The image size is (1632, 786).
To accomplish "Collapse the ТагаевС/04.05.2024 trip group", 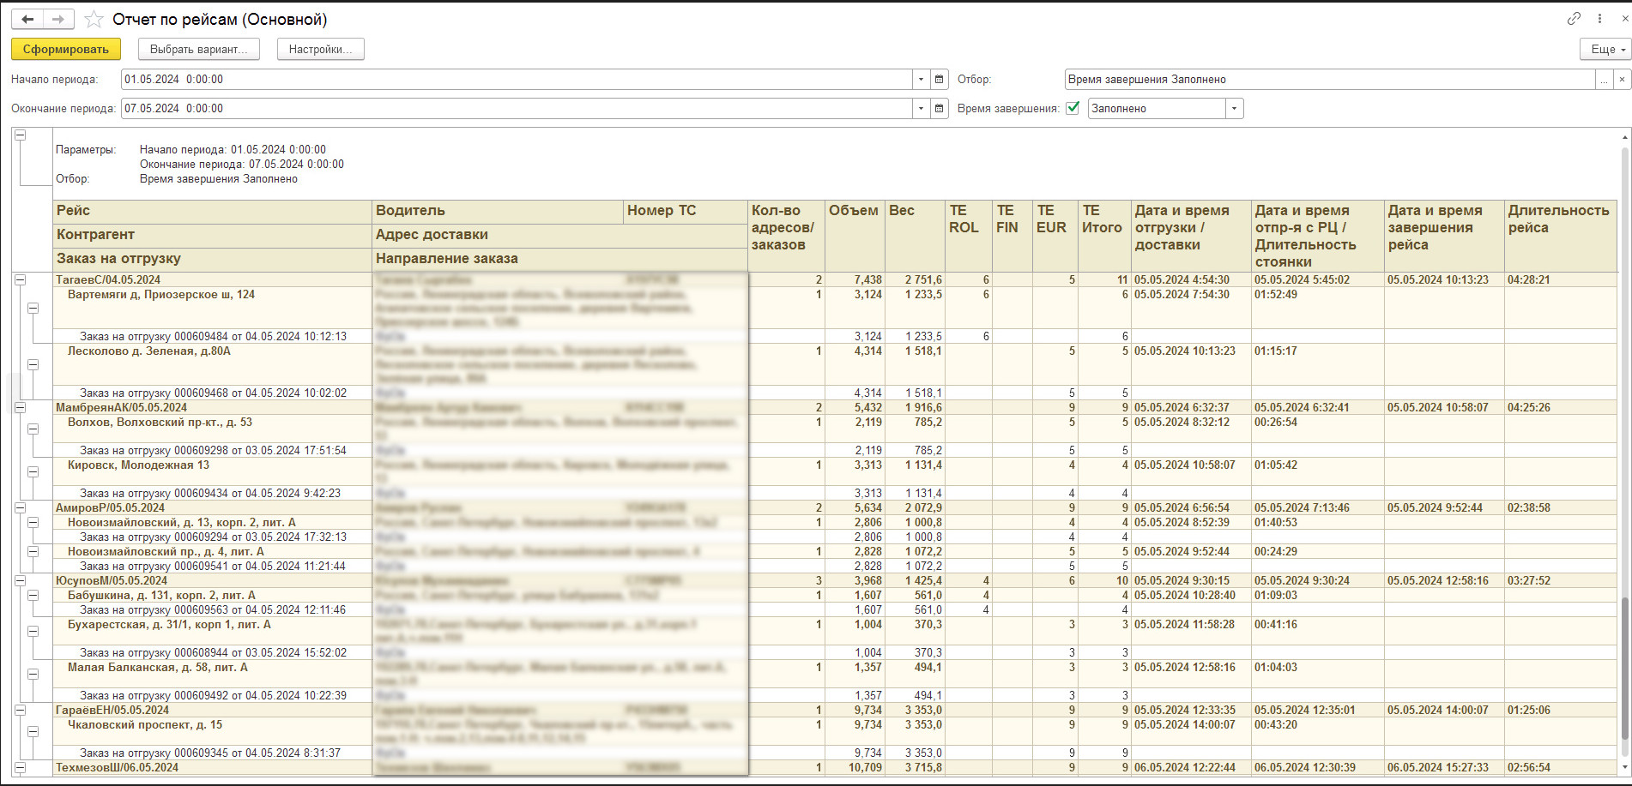I will [20, 279].
